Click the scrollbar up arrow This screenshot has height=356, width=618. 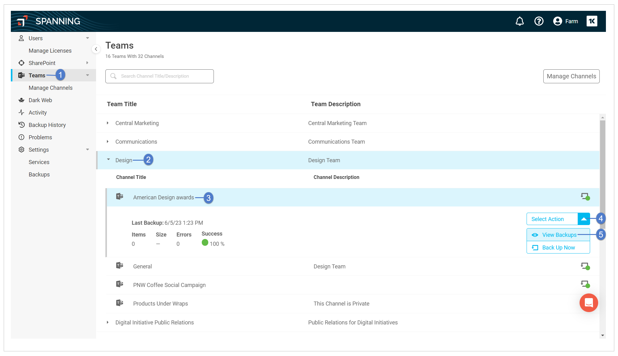tap(603, 117)
